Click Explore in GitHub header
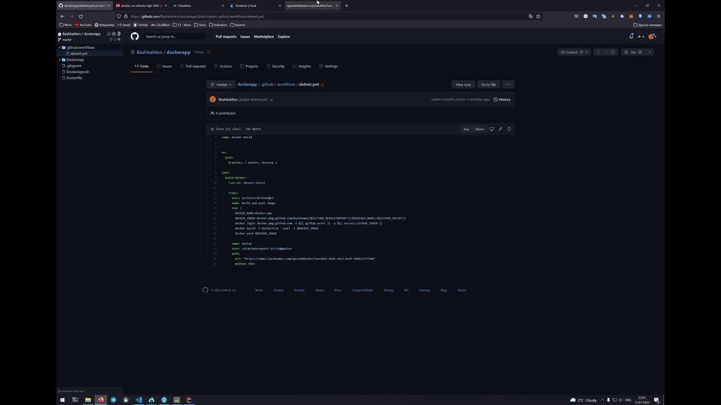Image resolution: width=721 pixels, height=405 pixels. tap(284, 37)
